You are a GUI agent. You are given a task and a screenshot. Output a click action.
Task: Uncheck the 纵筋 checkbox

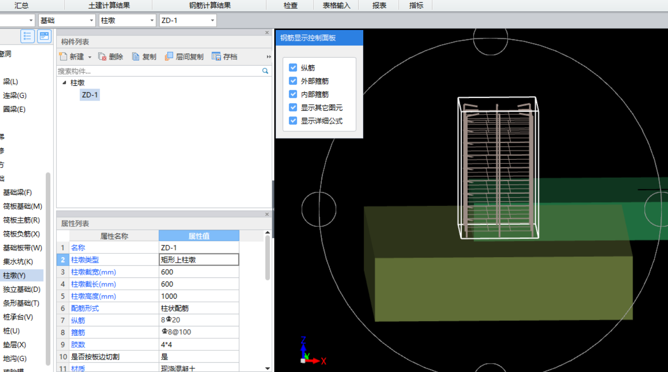pyautogui.click(x=293, y=68)
